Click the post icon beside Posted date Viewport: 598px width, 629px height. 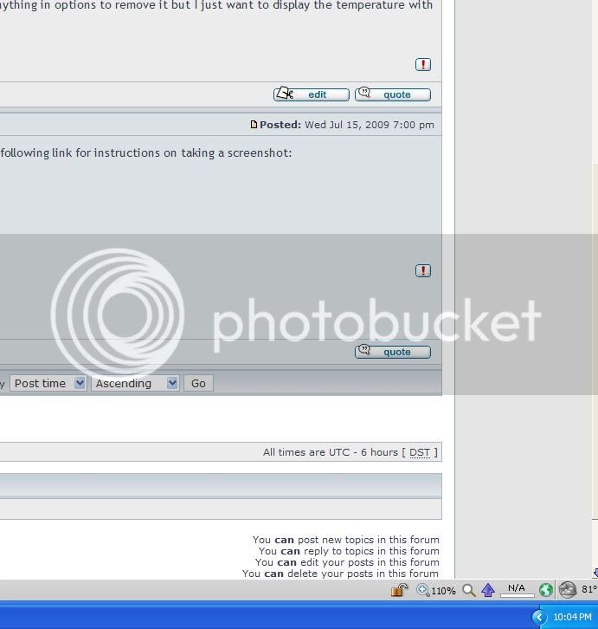click(254, 125)
